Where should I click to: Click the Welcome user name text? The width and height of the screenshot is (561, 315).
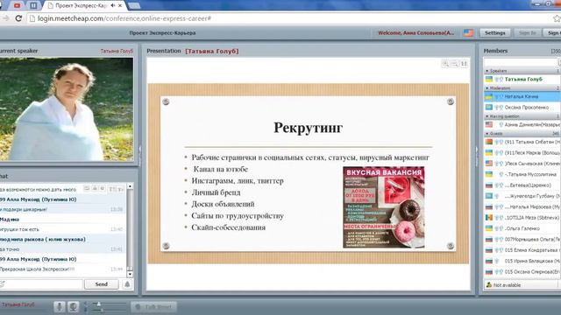(416, 33)
